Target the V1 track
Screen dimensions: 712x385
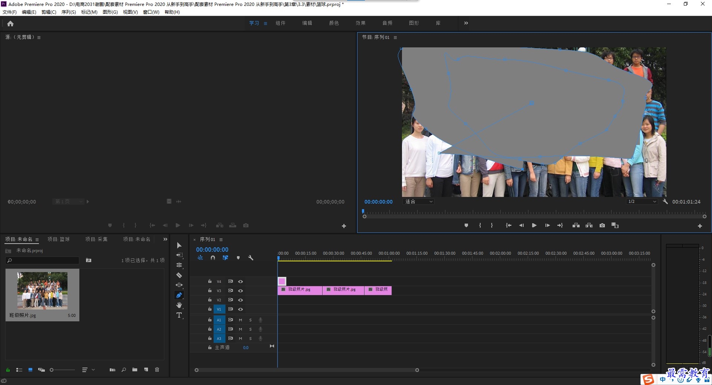[219, 309]
